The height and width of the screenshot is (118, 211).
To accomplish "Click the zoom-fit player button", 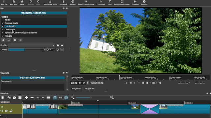I will [147, 83].
